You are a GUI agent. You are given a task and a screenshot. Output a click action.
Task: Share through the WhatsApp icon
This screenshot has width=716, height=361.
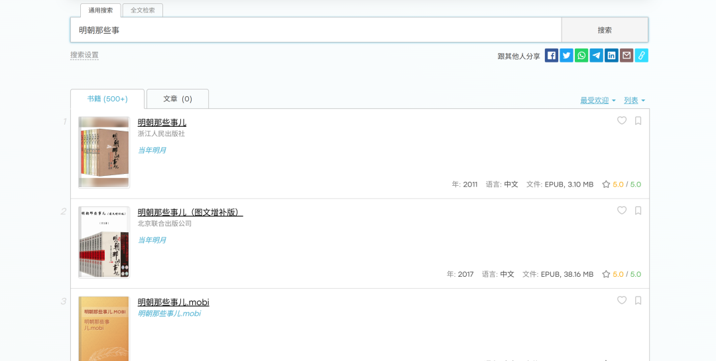point(581,56)
